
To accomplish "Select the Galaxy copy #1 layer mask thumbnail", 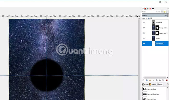I will click(x=157, y=33).
